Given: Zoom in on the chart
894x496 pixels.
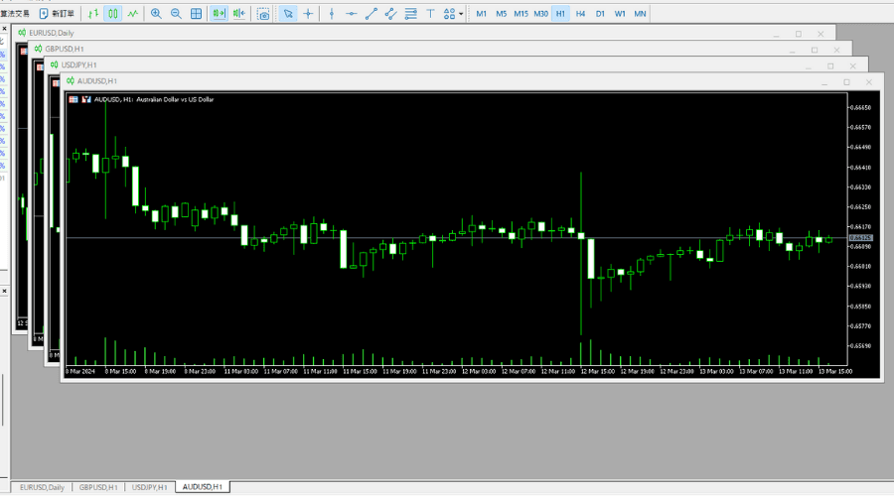Looking at the screenshot, I should tap(156, 14).
